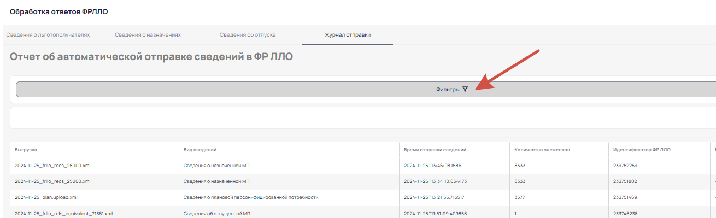716x218 pixels.
Task: Select the Сведения об отпуске tab
Action: point(248,34)
